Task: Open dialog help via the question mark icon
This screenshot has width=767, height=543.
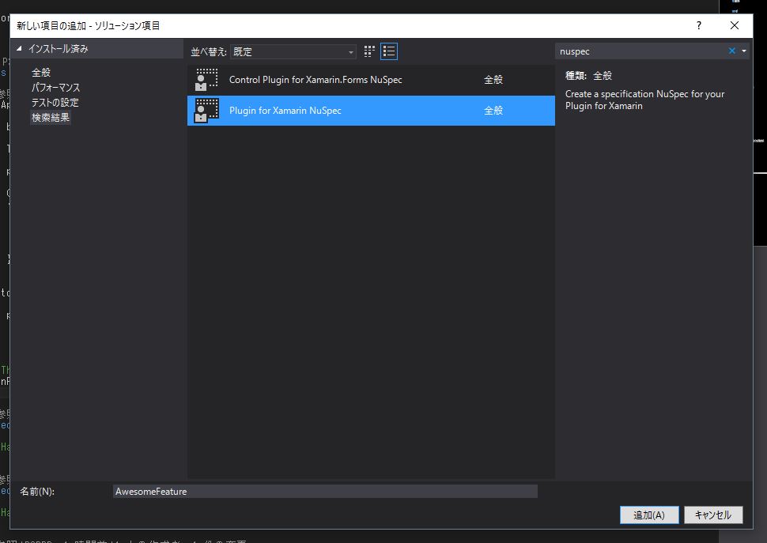Action: 698,25
